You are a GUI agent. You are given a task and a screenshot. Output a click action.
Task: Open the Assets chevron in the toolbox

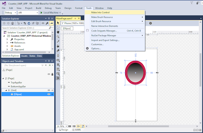[58, 78]
